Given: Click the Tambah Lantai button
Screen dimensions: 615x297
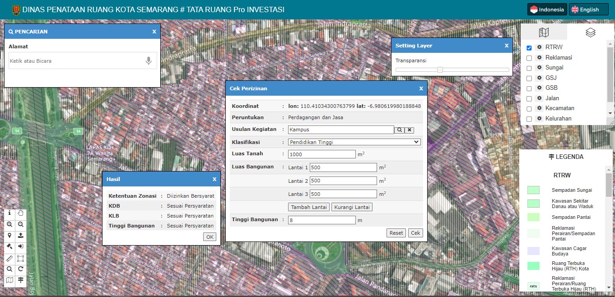Looking at the screenshot, I should pyautogui.click(x=308, y=207).
